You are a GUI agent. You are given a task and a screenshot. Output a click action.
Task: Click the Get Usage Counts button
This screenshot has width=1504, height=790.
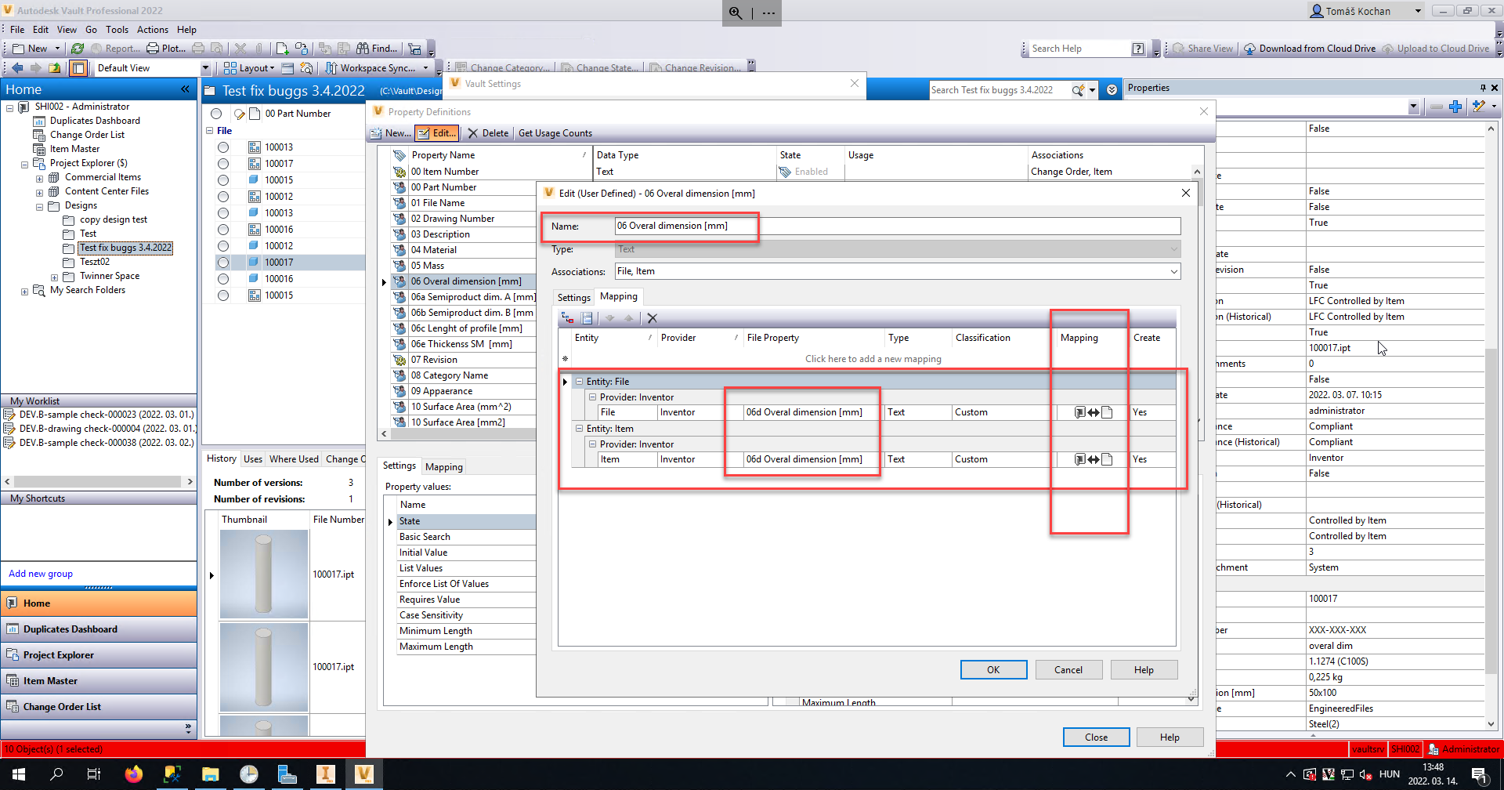pyautogui.click(x=555, y=132)
